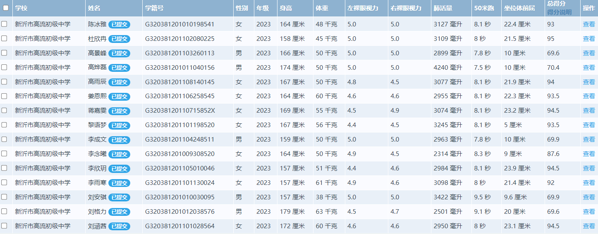Screen dimensions: 598x234
Task: Click the 50米跑 column header
Action: (484, 8)
